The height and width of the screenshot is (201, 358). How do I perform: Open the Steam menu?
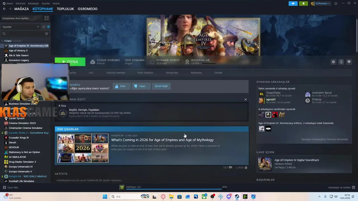pyautogui.click(x=8, y=3)
